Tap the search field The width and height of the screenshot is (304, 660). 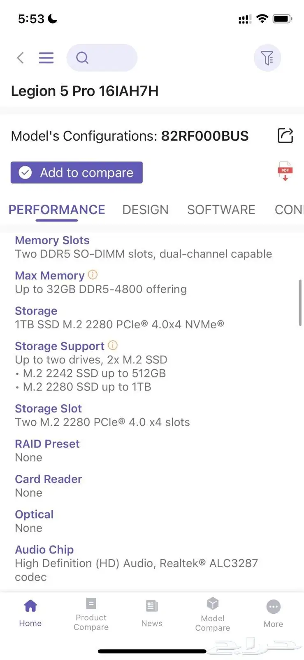102,58
